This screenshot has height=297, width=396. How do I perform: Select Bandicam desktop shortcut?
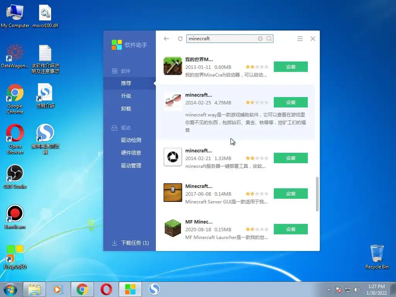(15, 217)
